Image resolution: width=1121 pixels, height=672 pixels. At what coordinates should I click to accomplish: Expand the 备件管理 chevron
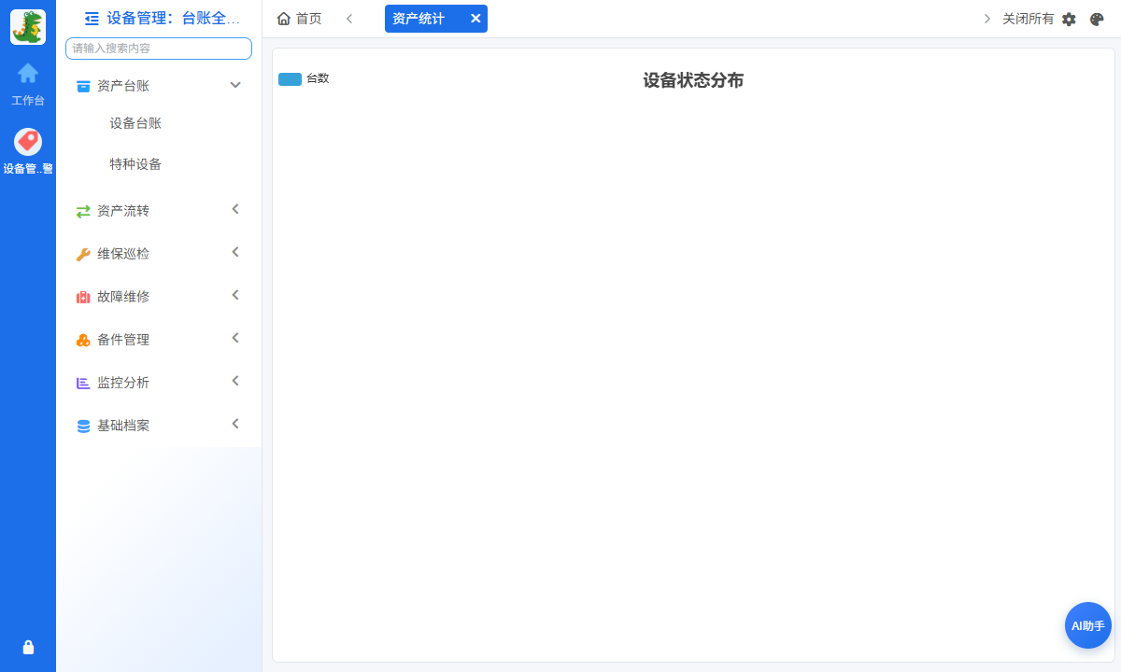click(x=235, y=338)
